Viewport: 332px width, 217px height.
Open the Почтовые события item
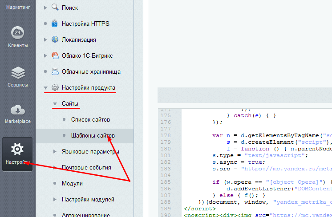[86, 168]
